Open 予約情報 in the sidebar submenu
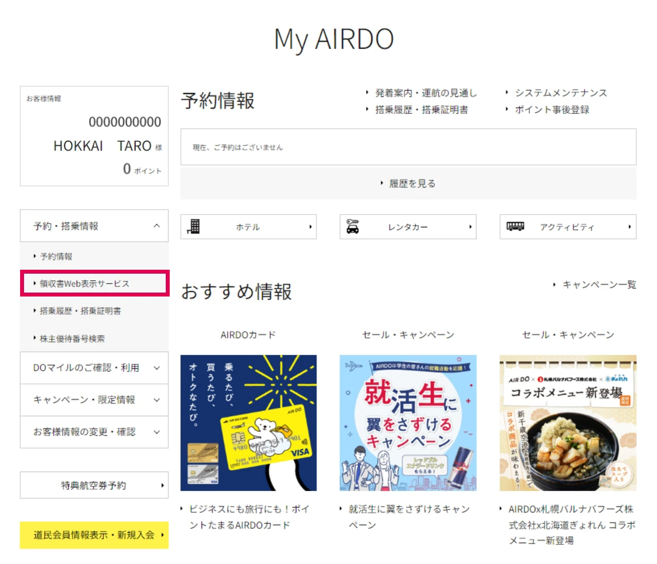The image size is (657, 564). click(56, 256)
